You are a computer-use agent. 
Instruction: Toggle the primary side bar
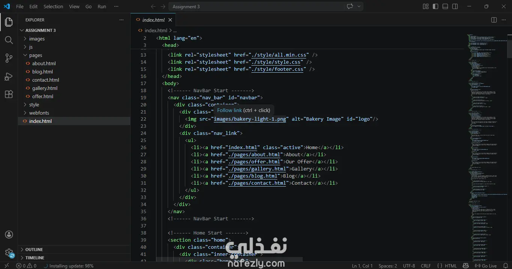[x=435, y=6]
